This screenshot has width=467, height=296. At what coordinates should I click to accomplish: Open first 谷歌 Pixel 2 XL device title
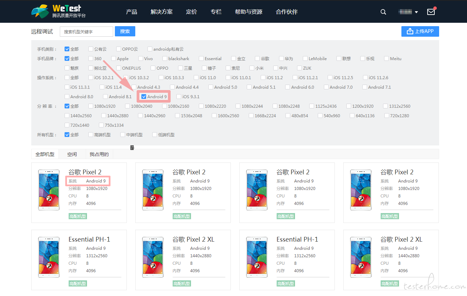pyautogui.click(x=193, y=239)
